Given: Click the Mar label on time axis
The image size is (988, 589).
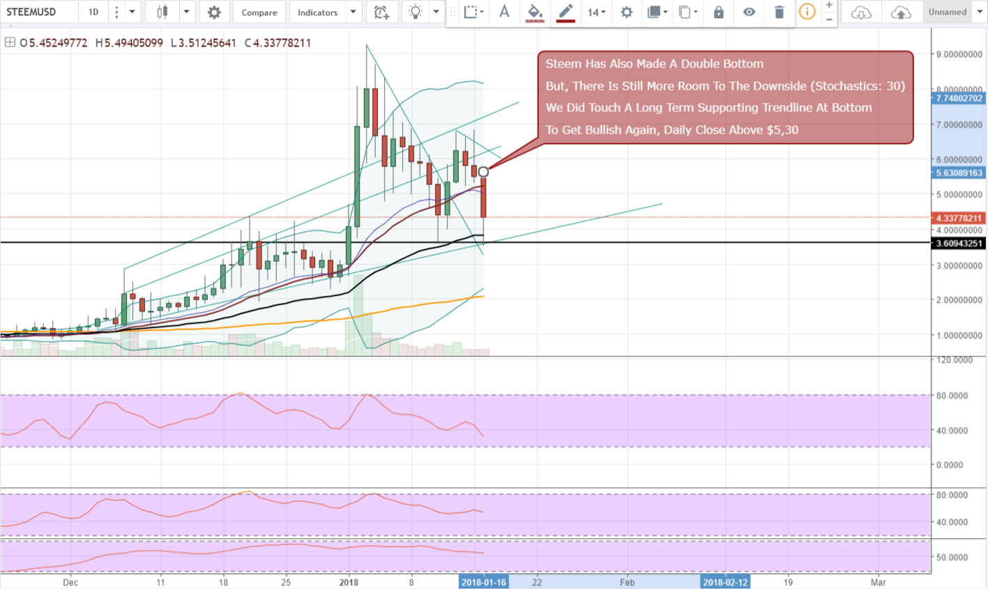Looking at the screenshot, I should [878, 582].
